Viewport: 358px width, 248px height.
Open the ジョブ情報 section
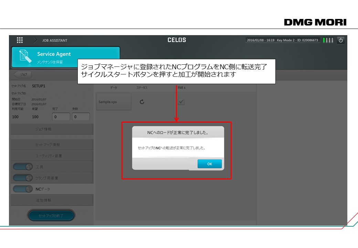pos(52,129)
